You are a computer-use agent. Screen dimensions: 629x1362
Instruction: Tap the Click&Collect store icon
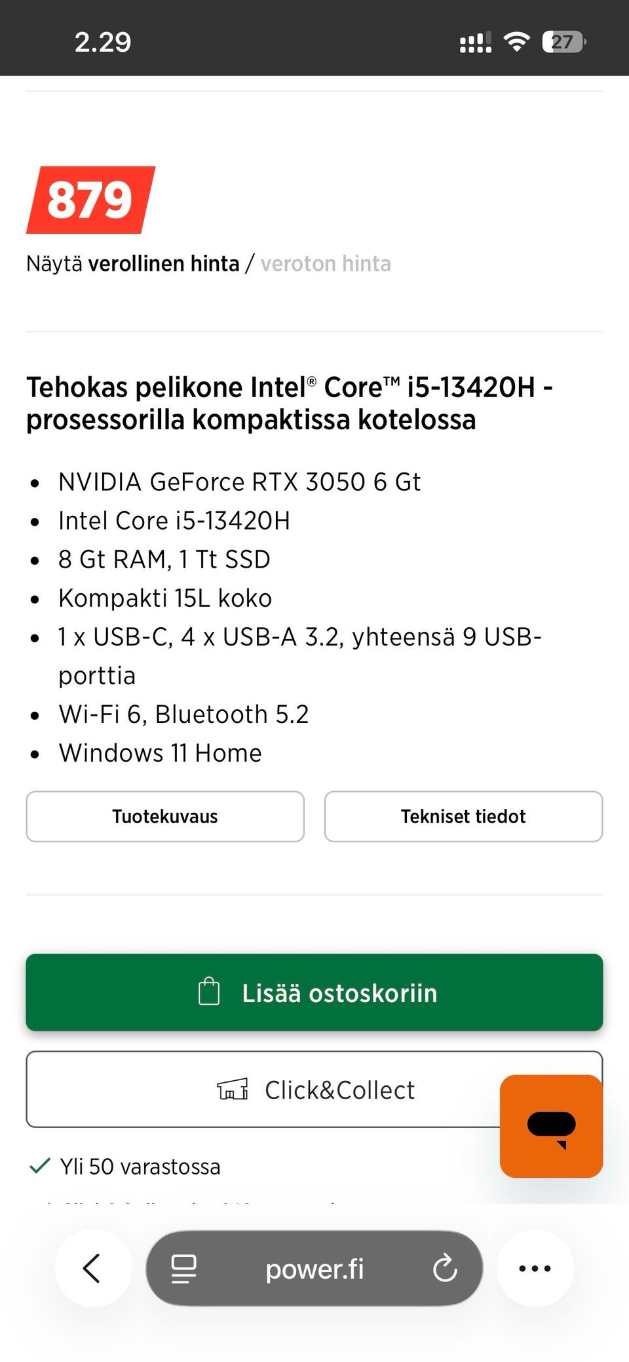click(233, 1089)
